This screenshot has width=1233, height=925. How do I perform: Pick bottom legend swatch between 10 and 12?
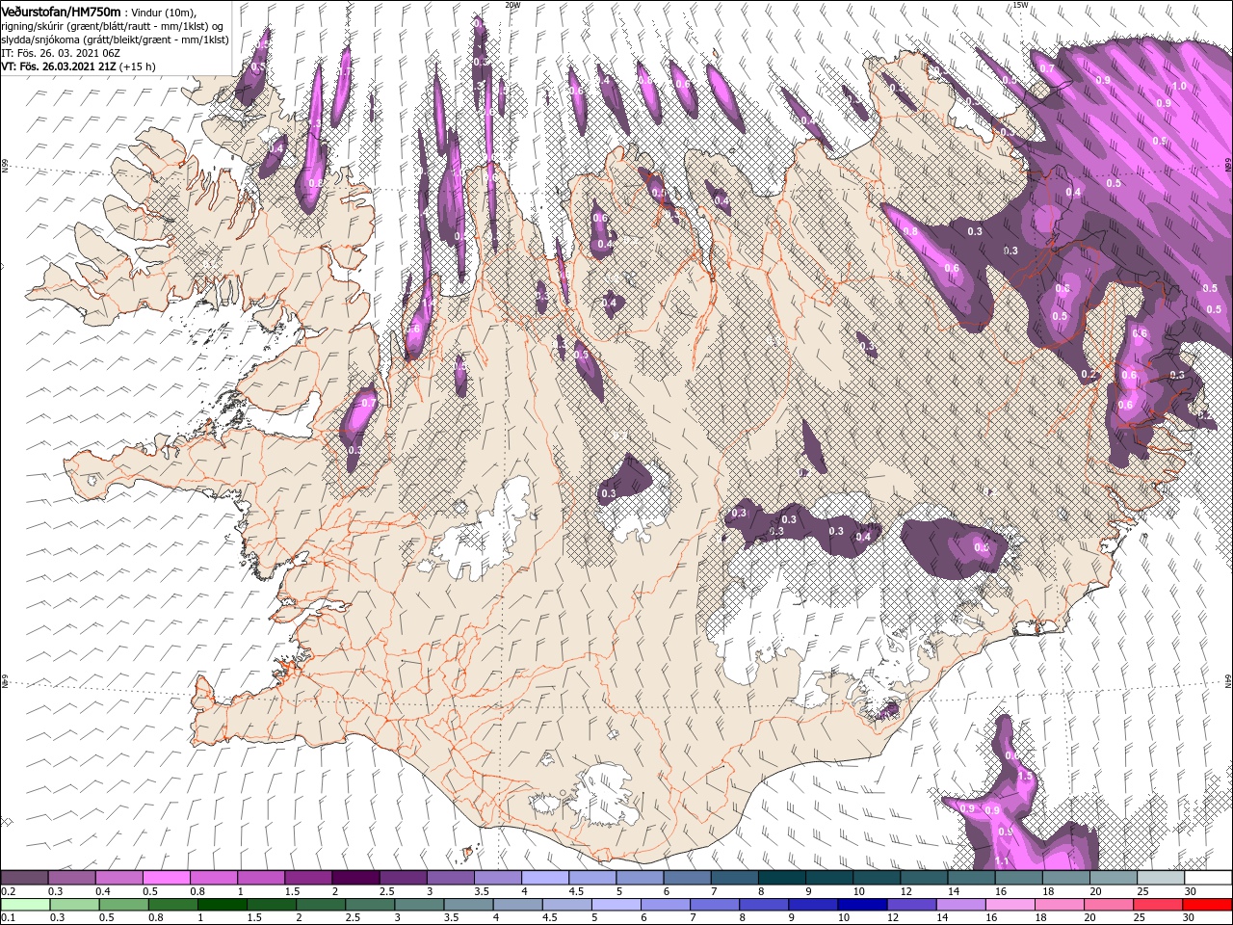863,904
